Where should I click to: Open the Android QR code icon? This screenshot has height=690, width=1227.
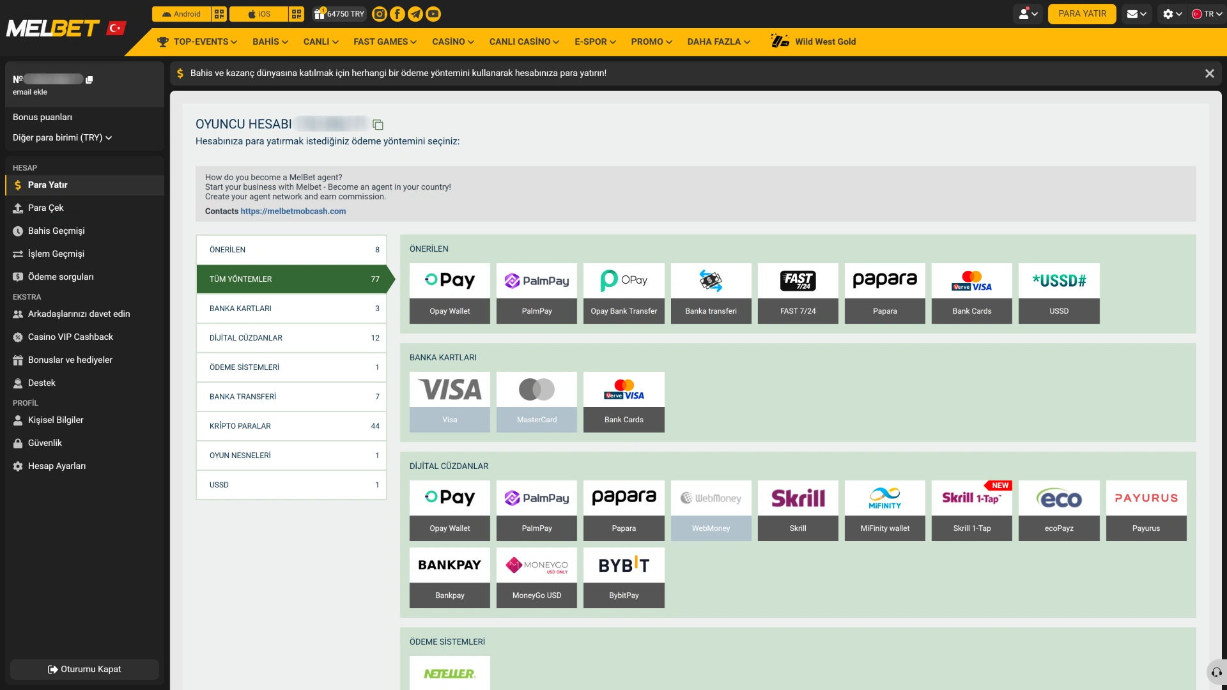(219, 14)
